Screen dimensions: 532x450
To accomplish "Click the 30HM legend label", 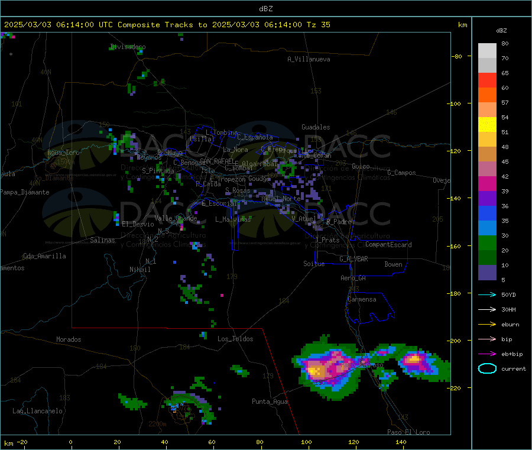I will coord(508,309).
